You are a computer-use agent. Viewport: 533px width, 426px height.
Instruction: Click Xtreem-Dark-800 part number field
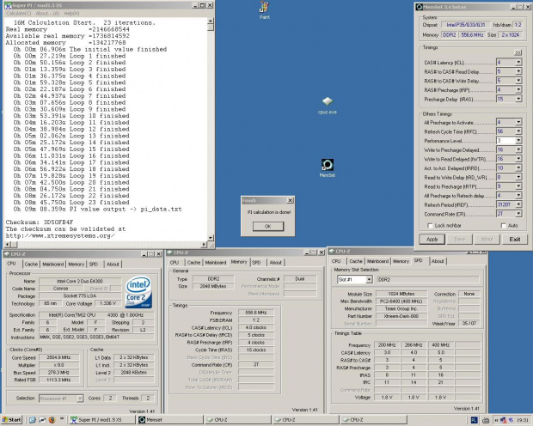coord(401,316)
